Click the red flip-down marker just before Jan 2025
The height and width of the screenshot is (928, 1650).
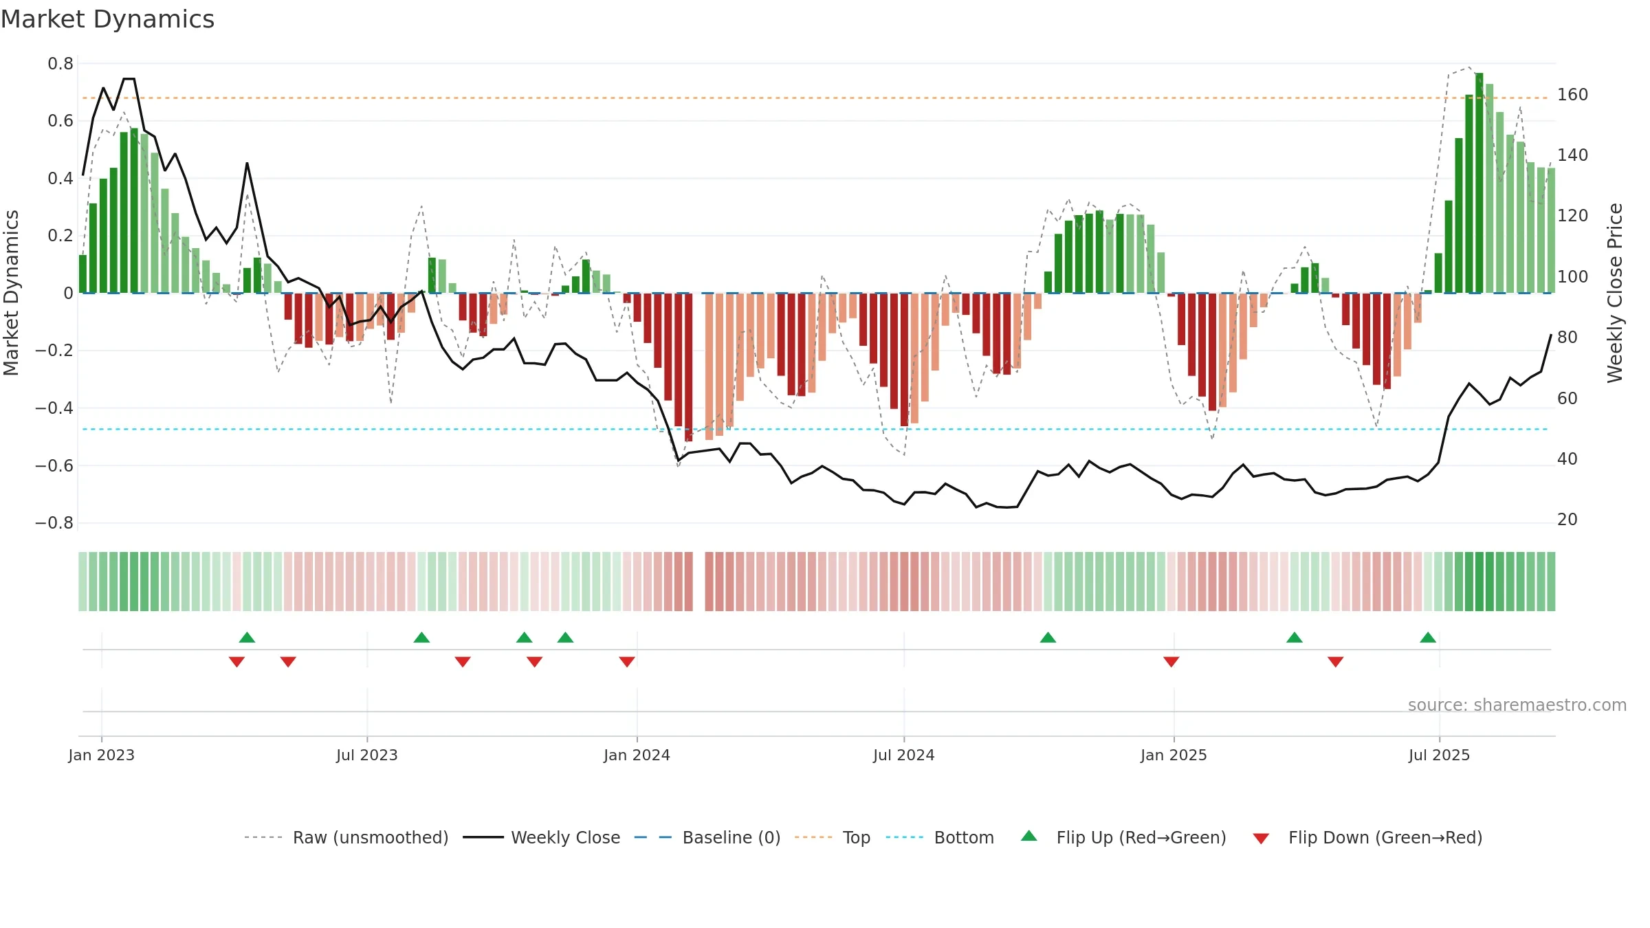tap(1171, 661)
